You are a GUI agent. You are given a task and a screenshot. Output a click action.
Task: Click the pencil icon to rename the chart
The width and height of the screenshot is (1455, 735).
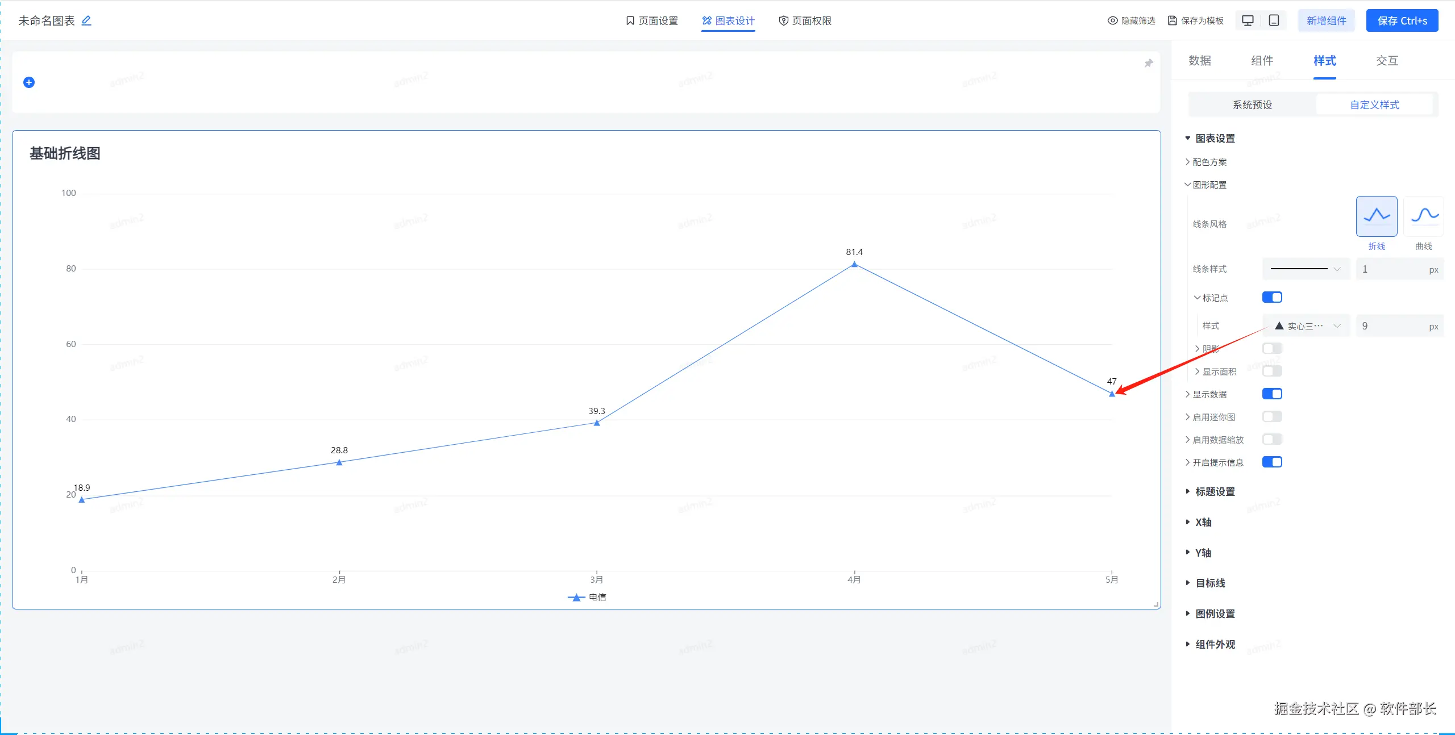tap(86, 20)
